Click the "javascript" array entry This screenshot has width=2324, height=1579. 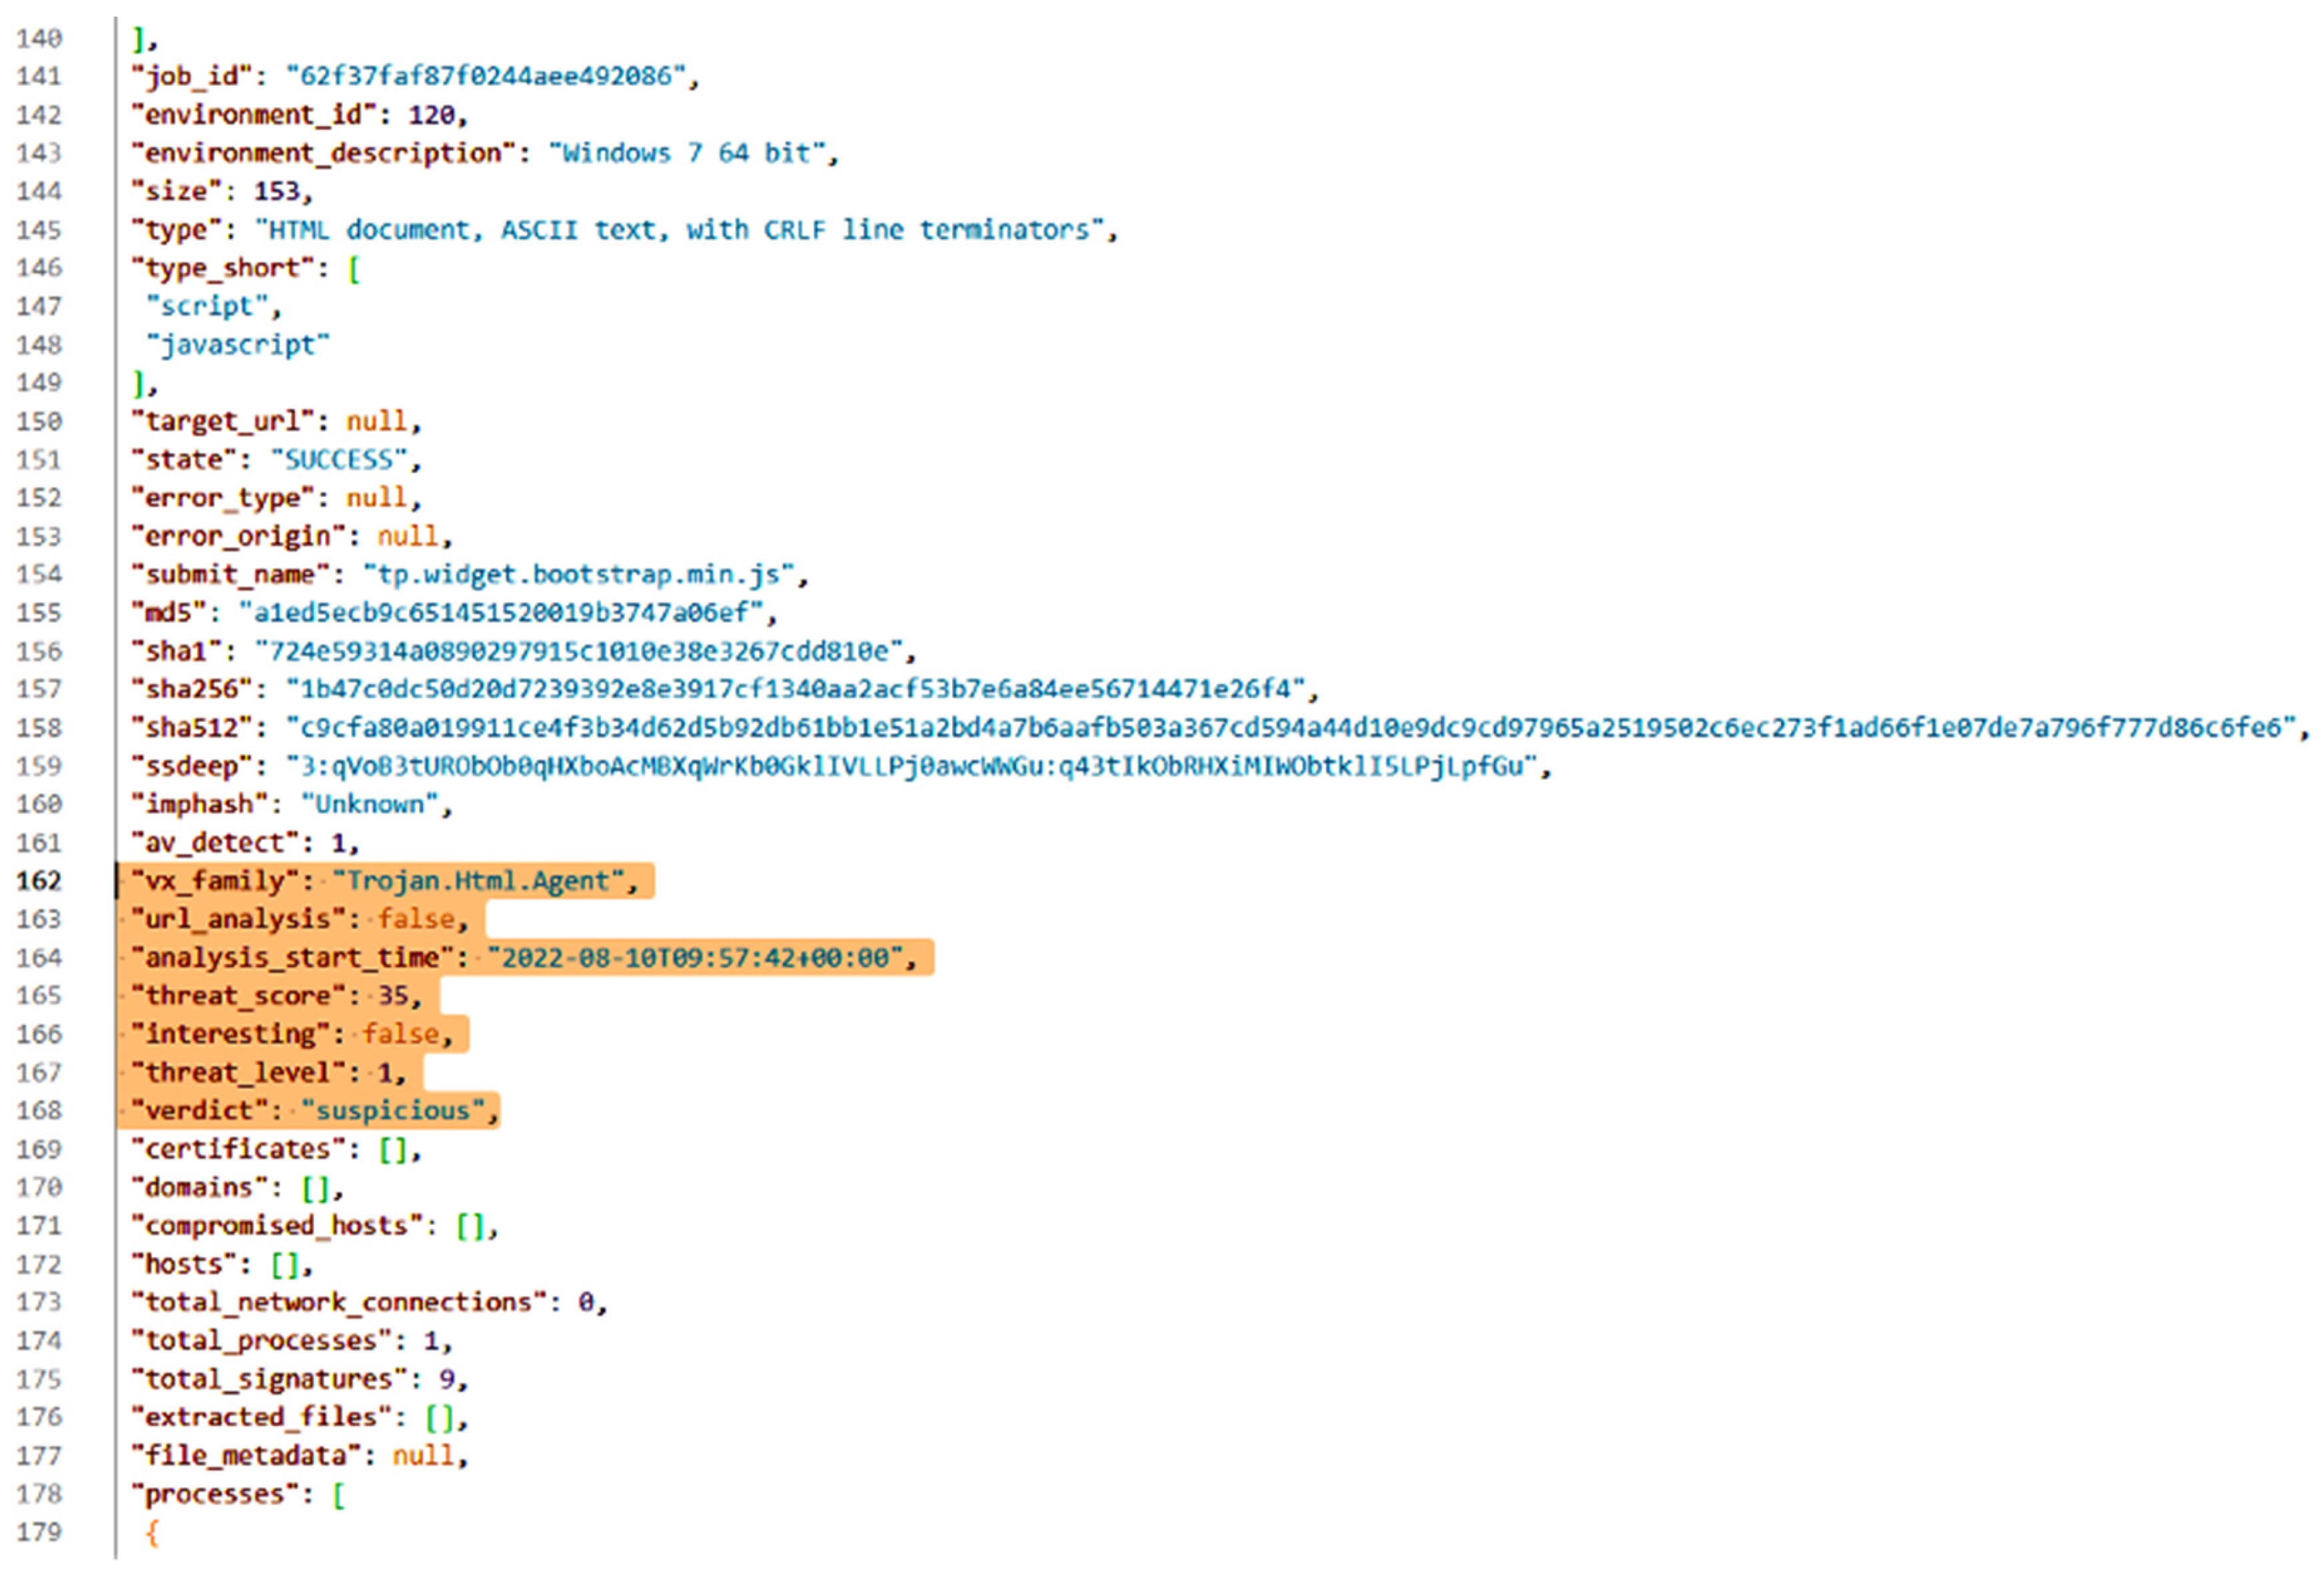coord(238,345)
